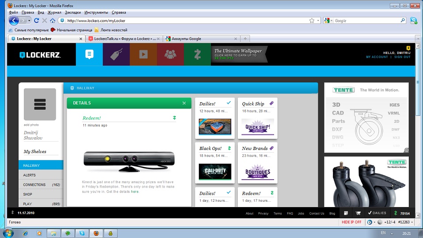Viewport: 423px width, 238px height.
Task: Open Лента новостей bookmark feed
Action: tap(111, 30)
